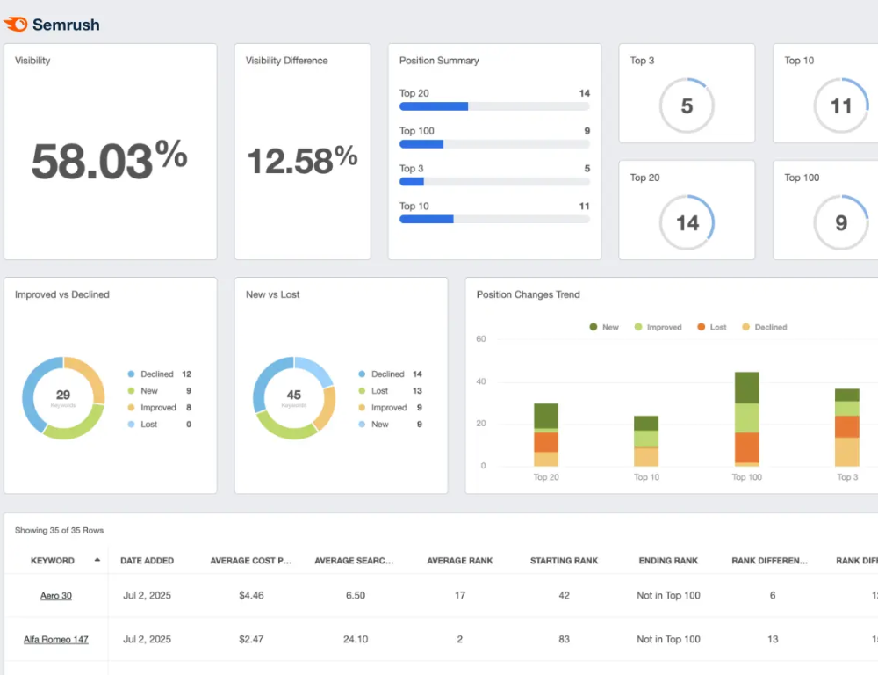The height and width of the screenshot is (675, 878).
Task: Click the Top 3 circular gauge
Action: 687,105
